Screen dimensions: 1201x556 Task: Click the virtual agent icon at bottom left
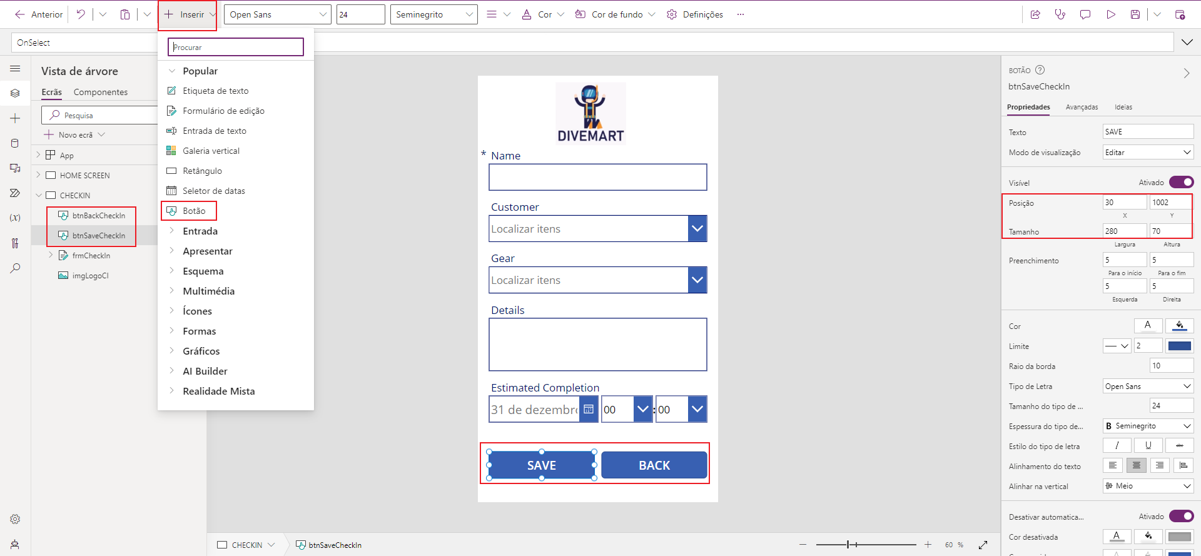(15, 544)
